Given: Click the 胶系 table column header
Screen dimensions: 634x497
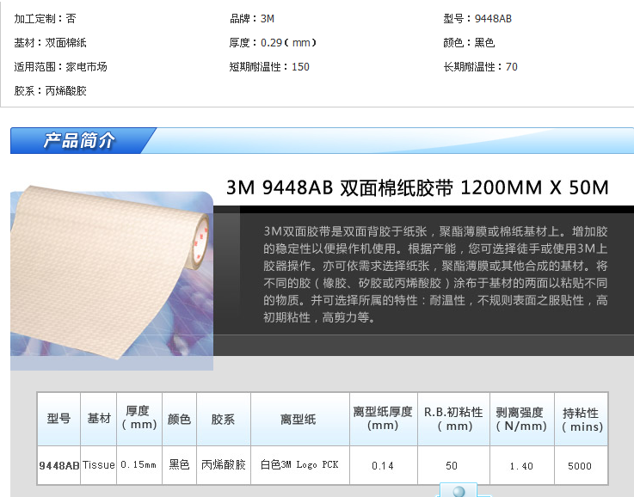Looking at the screenshot, I should (x=223, y=419).
